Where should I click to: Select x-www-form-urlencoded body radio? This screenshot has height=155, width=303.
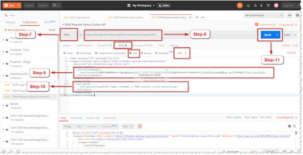(x=96, y=53)
